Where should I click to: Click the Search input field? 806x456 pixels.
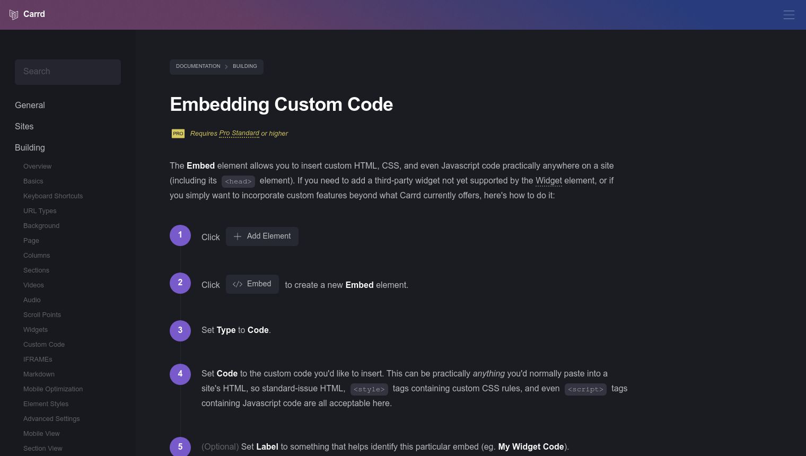[68, 72]
